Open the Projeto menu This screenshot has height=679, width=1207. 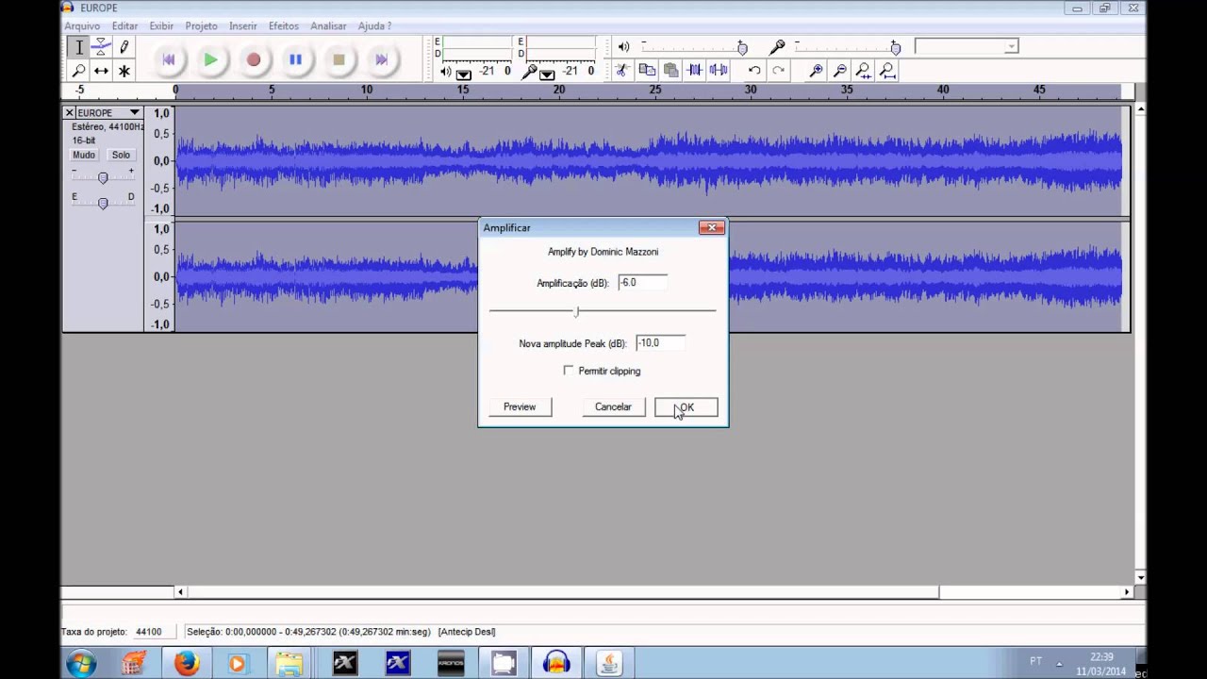[201, 26]
